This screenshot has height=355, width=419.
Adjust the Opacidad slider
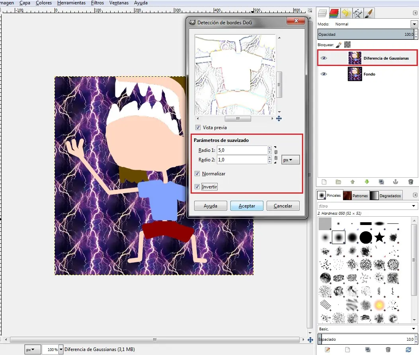pos(366,35)
